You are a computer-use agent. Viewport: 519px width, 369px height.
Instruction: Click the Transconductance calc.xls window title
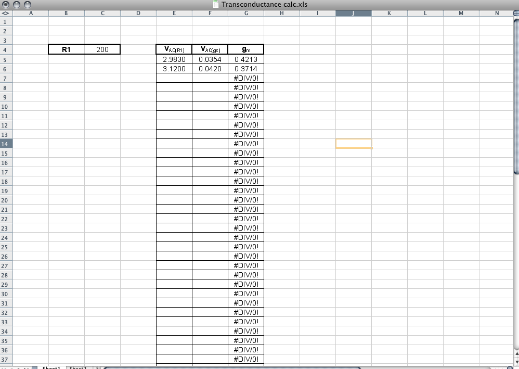pyautogui.click(x=265, y=4)
